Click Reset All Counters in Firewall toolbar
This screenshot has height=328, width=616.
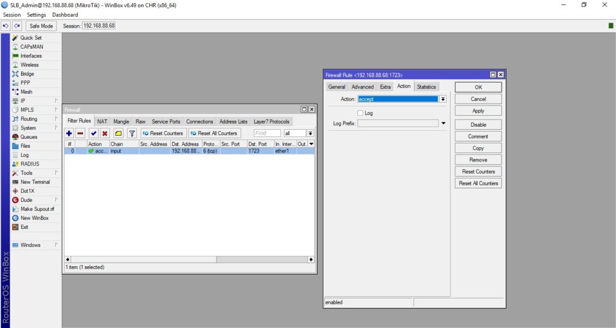[x=214, y=133]
